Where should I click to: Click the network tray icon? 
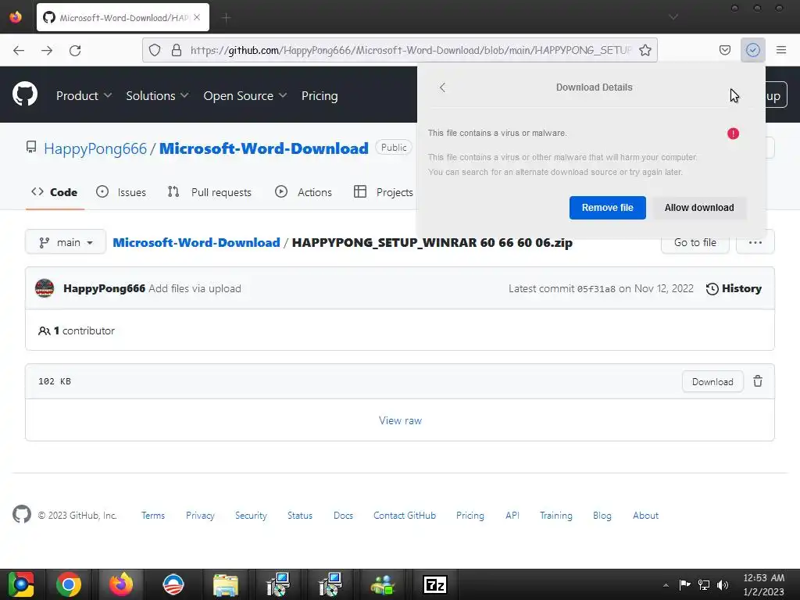point(704,584)
